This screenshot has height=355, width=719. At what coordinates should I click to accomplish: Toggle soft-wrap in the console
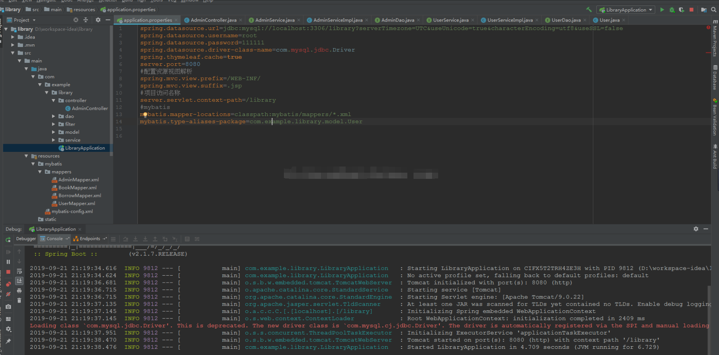(19, 271)
